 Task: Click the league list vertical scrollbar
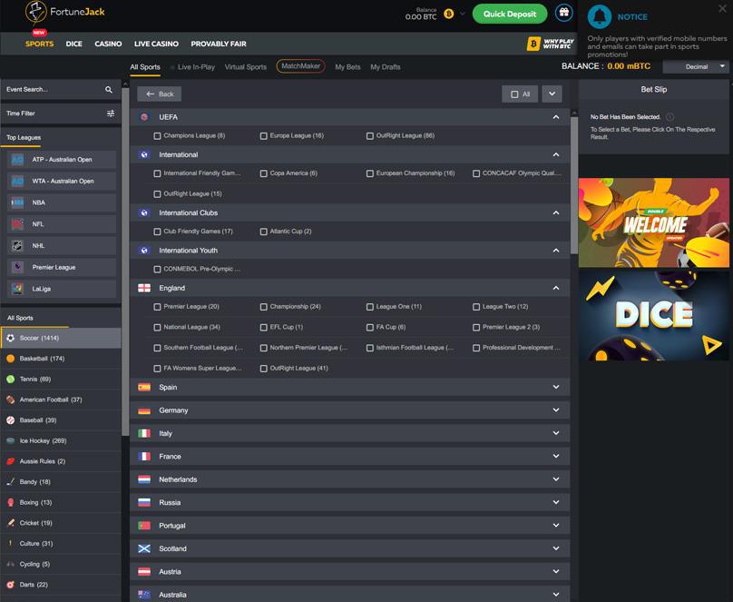click(x=574, y=184)
